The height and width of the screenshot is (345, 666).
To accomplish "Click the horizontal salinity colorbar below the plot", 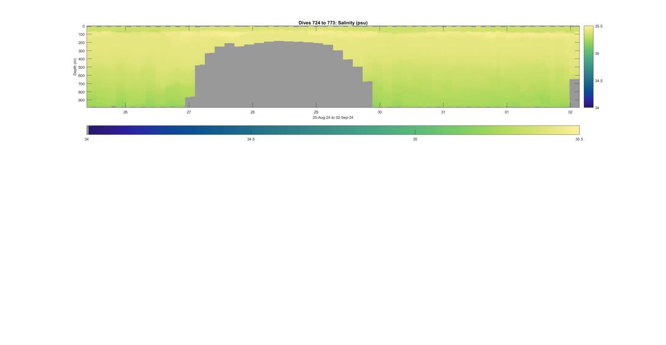I will tap(333, 130).
